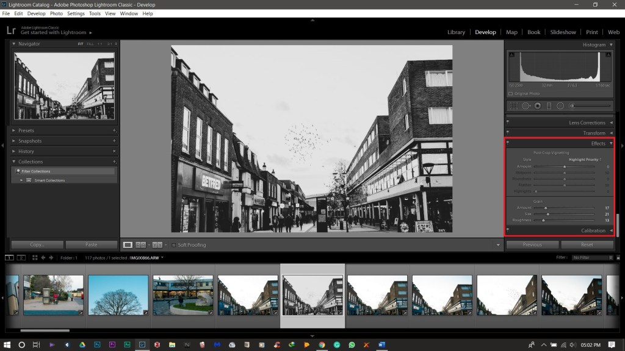Activate the Spot Removal tool
Image resolution: width=625 pixels, height=351 pixels.
point(526,106)
